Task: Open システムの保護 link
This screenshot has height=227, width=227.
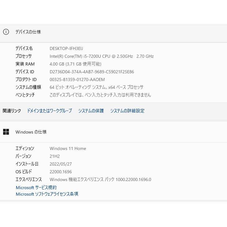Action: (91, 111)
